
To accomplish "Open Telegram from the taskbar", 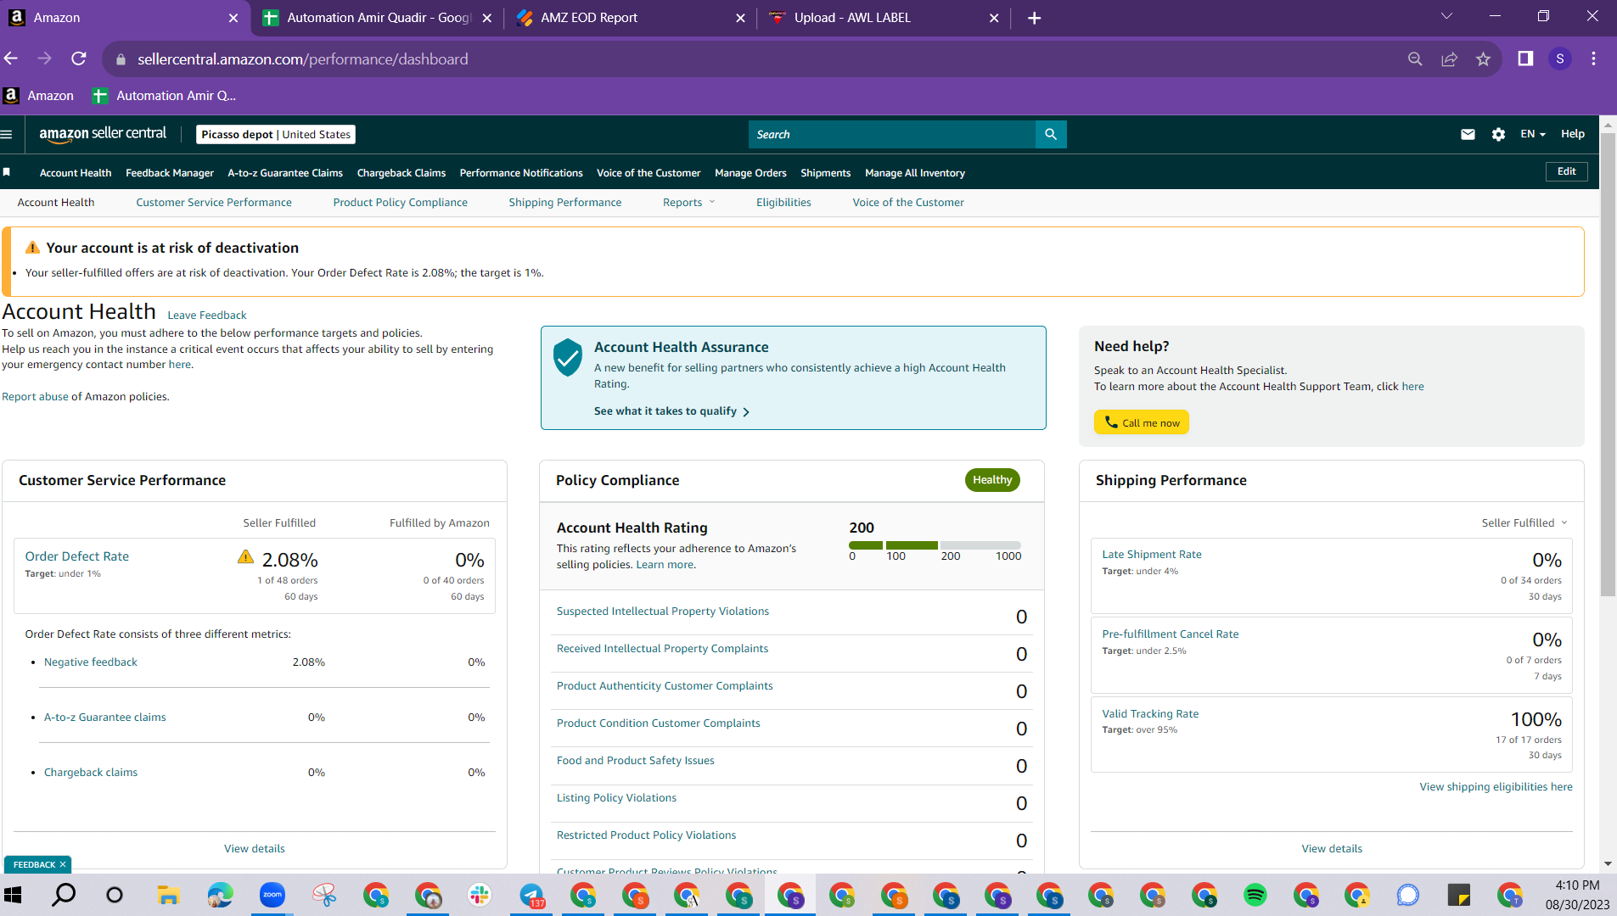I will click(531, 895).
